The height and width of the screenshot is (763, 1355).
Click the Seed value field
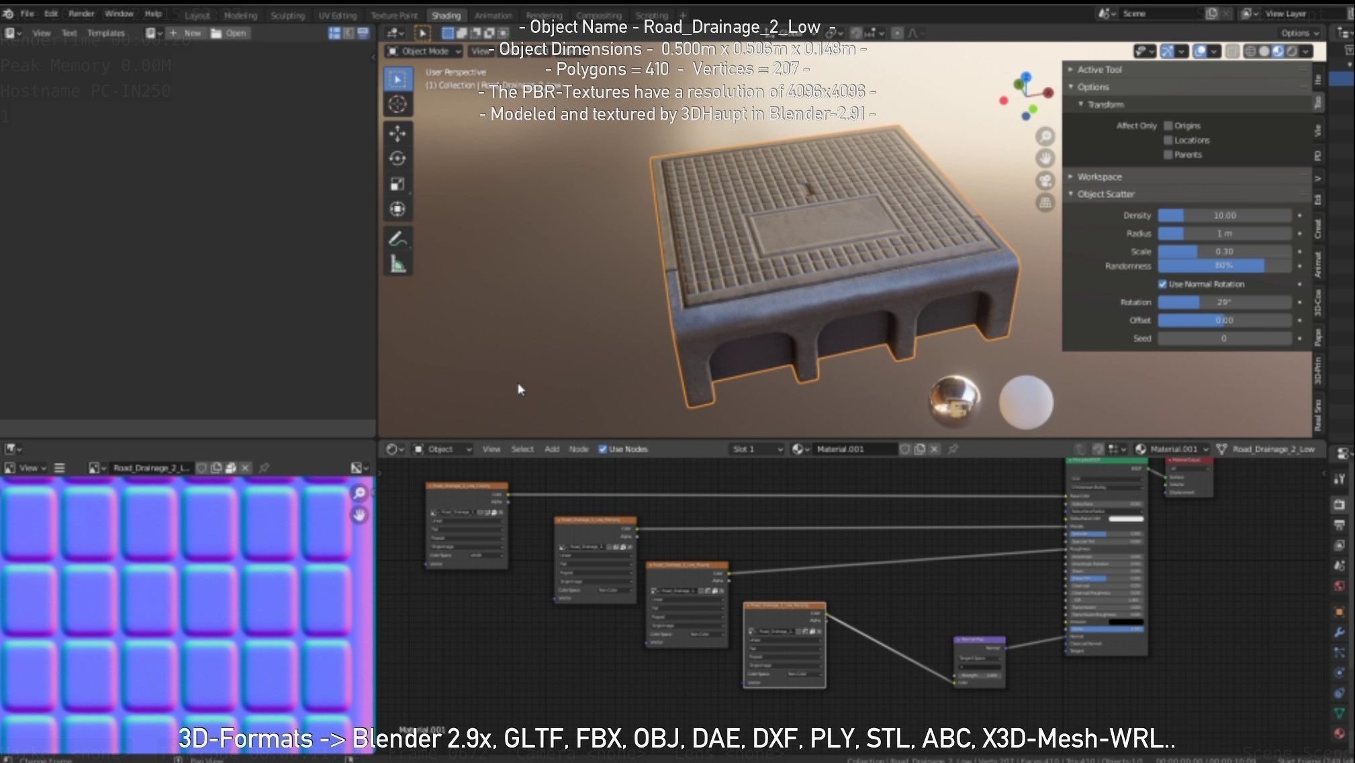pyautogui.click(x=1225, y=339)
